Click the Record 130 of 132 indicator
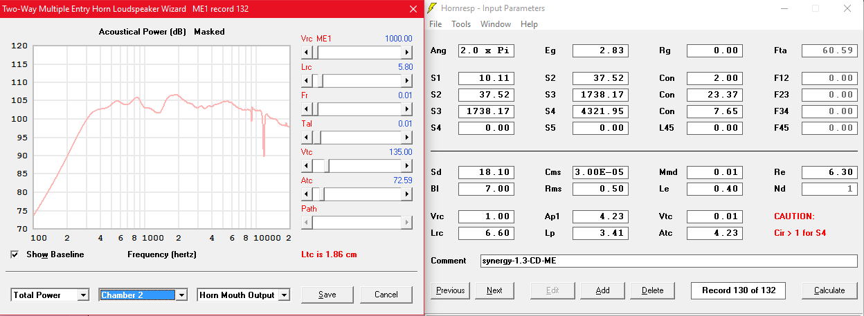Screen dimensions: 864x316 tap(738, 290)
